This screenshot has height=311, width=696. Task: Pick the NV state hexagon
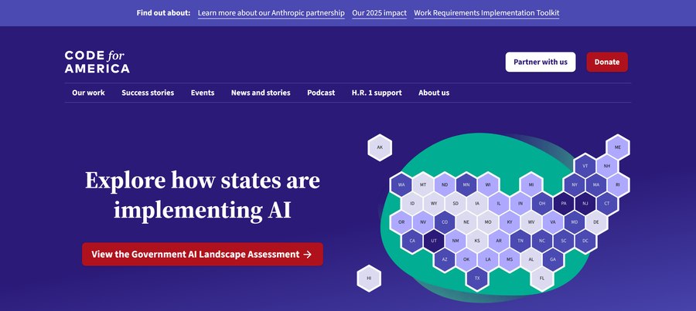(423, 222)
